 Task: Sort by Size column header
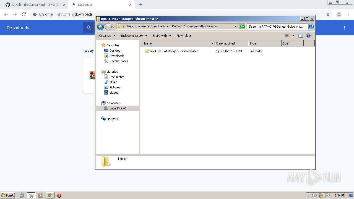point(292,43)
